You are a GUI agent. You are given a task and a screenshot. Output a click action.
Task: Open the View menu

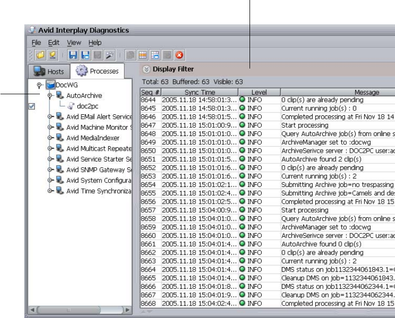[74, 43]
